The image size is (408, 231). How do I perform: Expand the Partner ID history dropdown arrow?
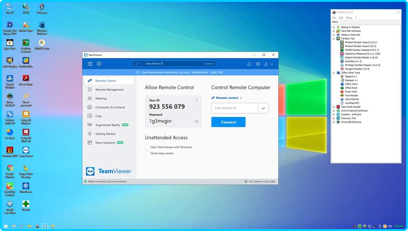(263, 108)
